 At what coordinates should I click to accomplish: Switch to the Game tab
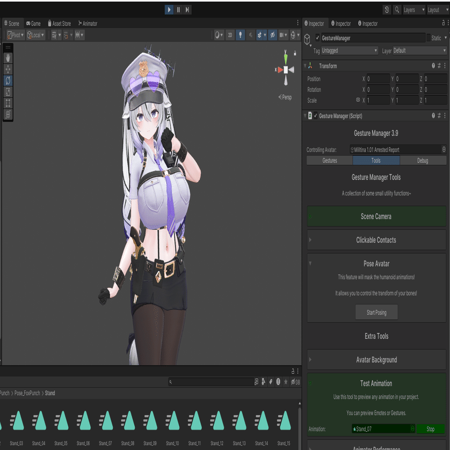click(x=33, y=24)
